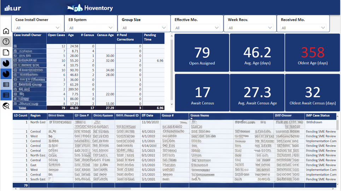Open the help question mark icon

(x=6, y=42)
